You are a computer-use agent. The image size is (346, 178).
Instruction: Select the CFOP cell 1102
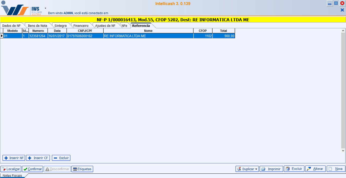(203, 36)
